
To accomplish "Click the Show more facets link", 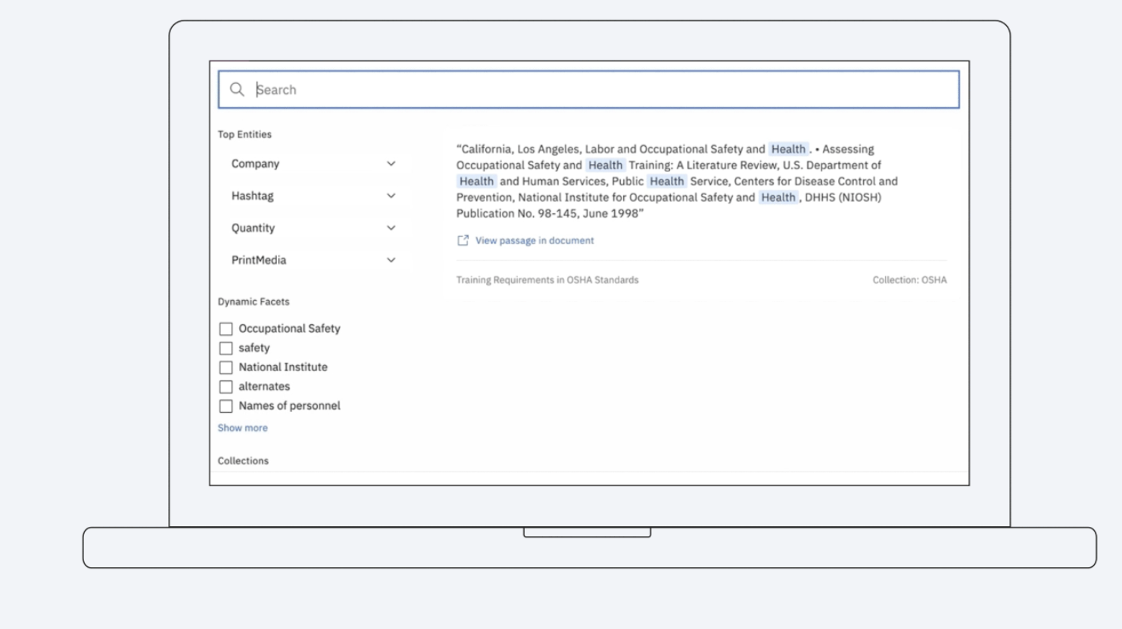I will click(242, 427).
